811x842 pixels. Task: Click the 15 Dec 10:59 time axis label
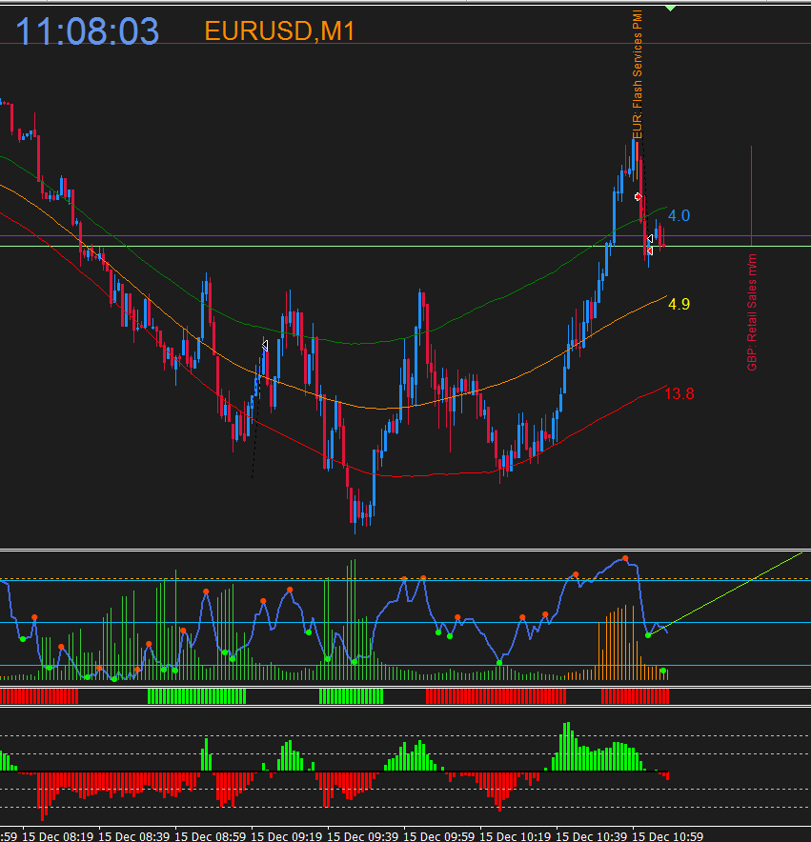[667, 836]
